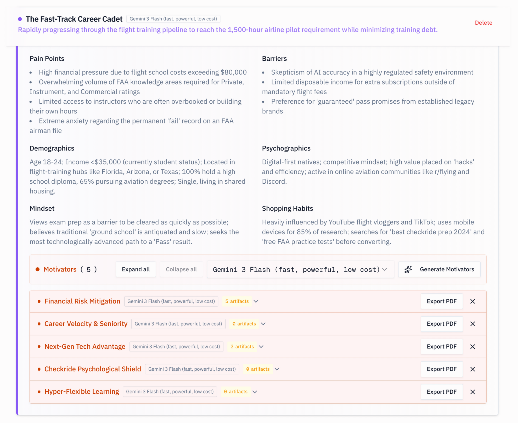Click the Demographics heading
Image resolution: width=518 pixels, height=423 pixels.
(x=52, y=148)
